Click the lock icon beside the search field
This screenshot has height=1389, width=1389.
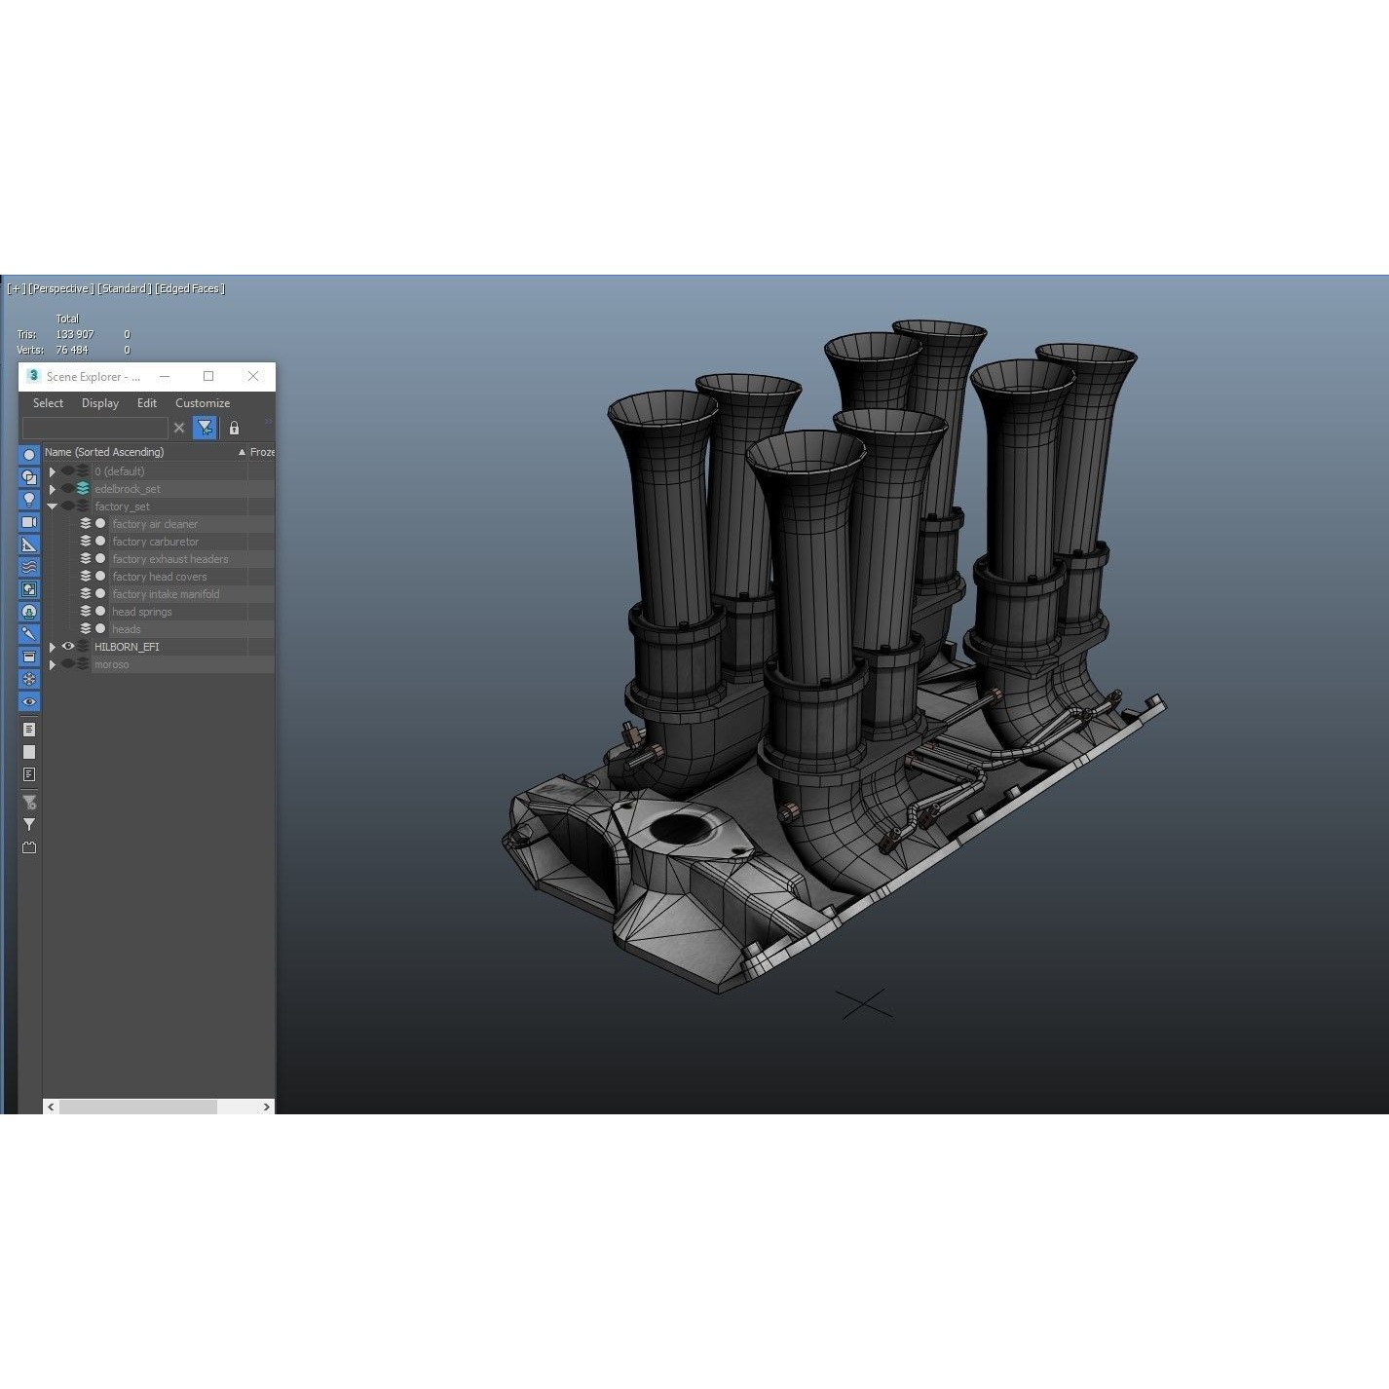(x=234, y=428)
